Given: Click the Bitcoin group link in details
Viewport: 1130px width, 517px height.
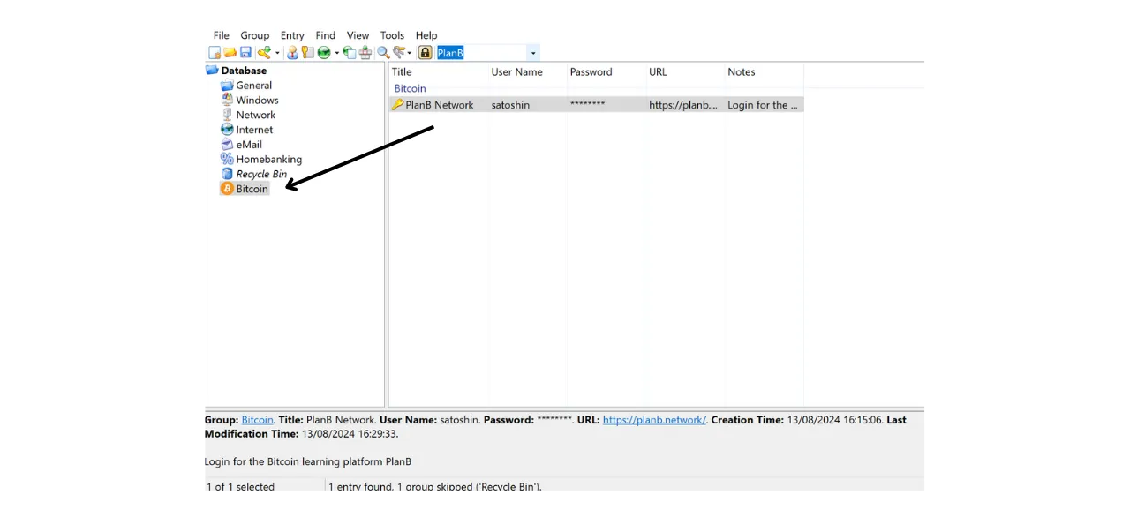Looking at the screenshot, I should click(257, 419).
